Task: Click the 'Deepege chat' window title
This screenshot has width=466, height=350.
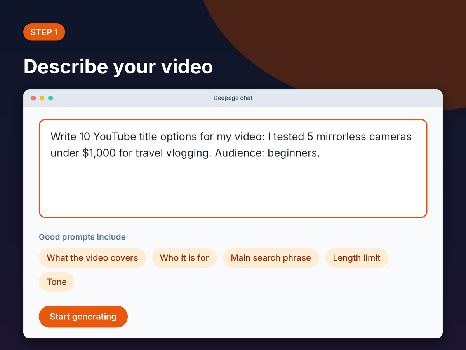Action: (x=233, y=98)
